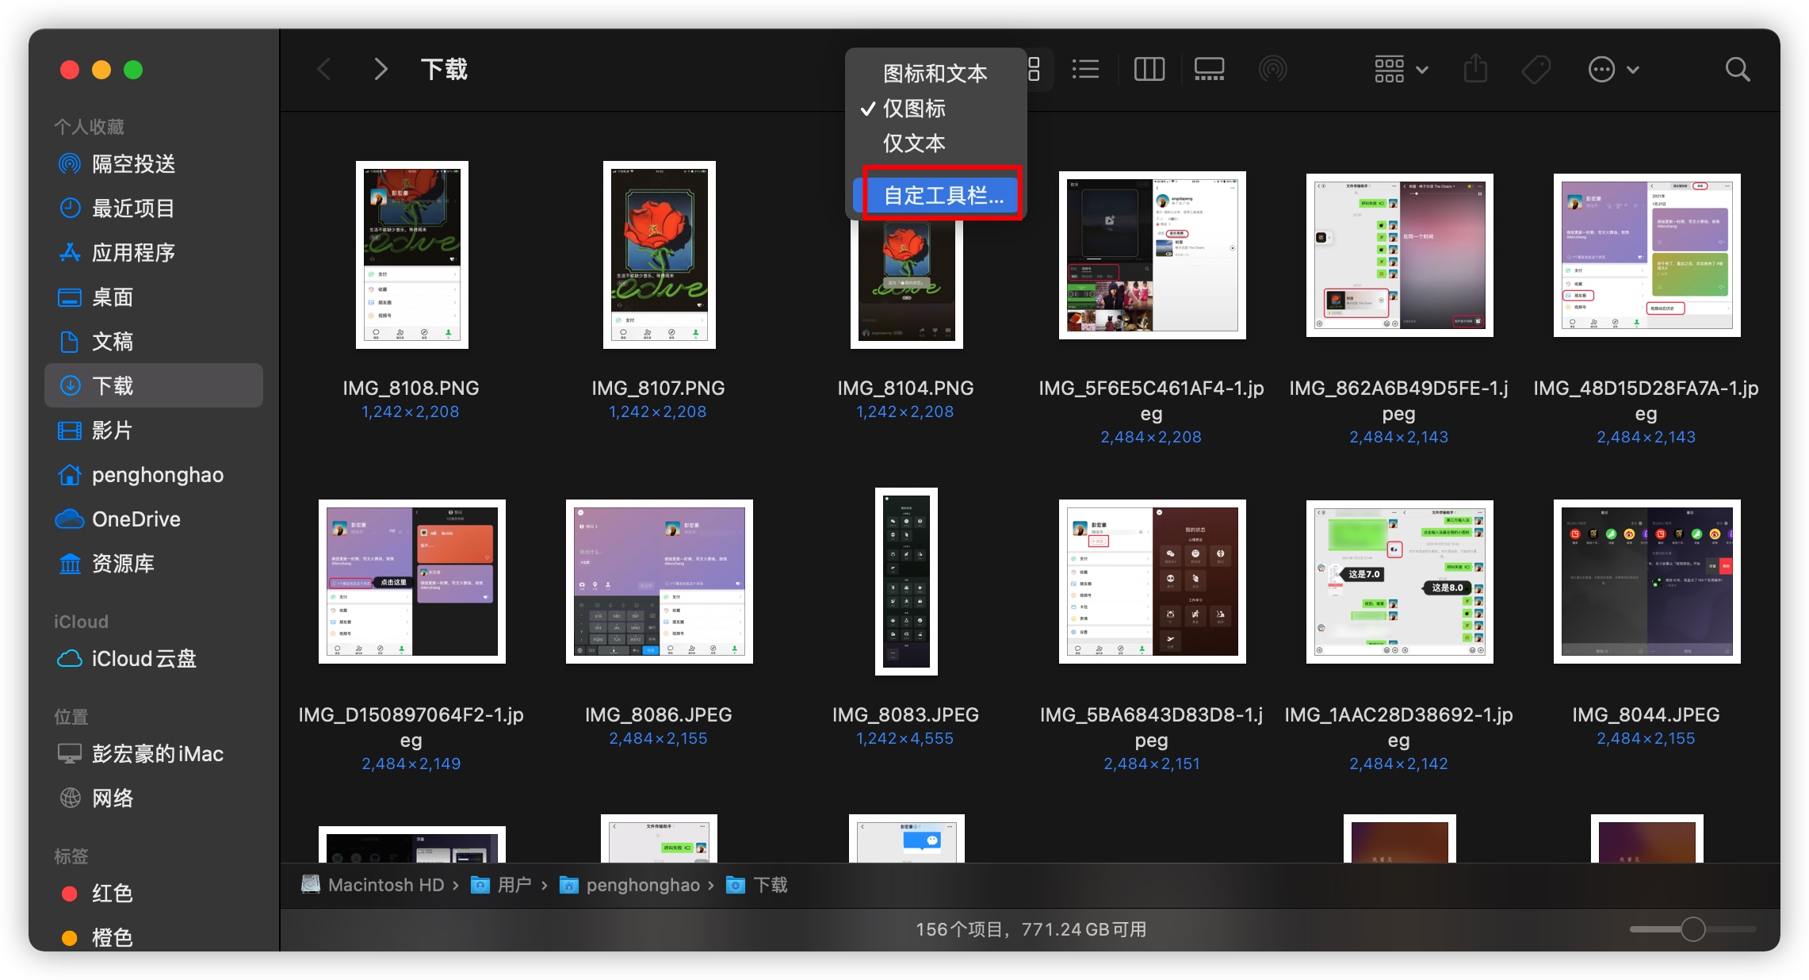1809x980 pixels.
Task: Click the Edit Tags toolbar icon
Action: (1536, 70)
